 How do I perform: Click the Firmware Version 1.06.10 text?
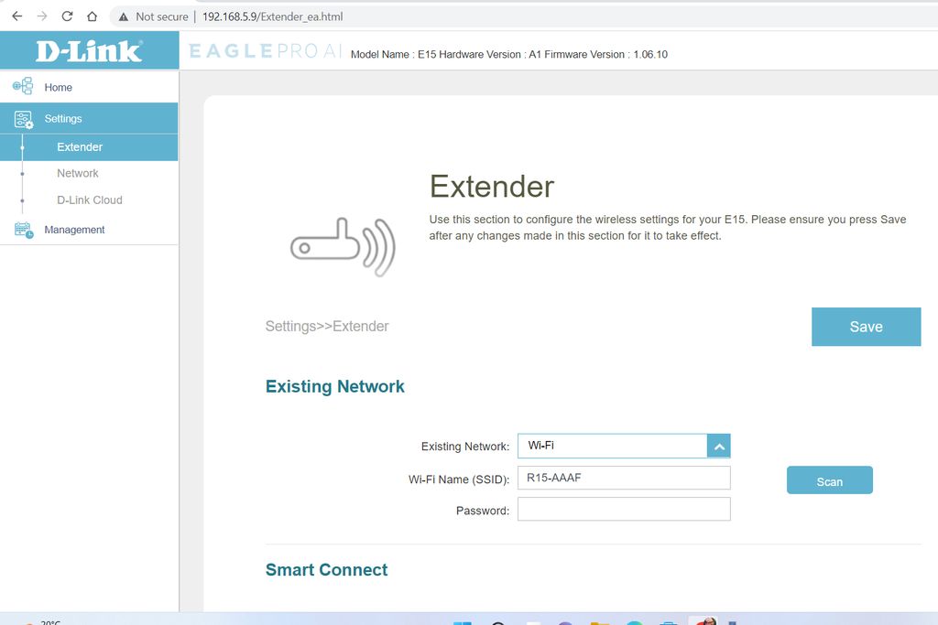coord(606,54)
